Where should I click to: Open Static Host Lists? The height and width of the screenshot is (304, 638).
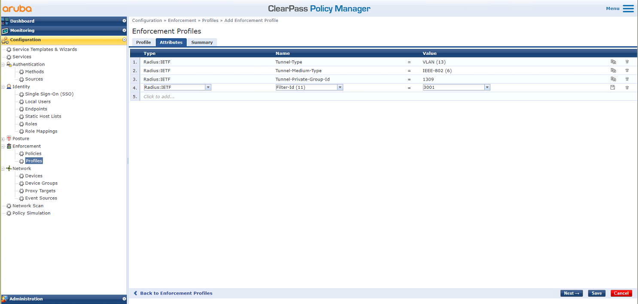click(x=43, y=116)
